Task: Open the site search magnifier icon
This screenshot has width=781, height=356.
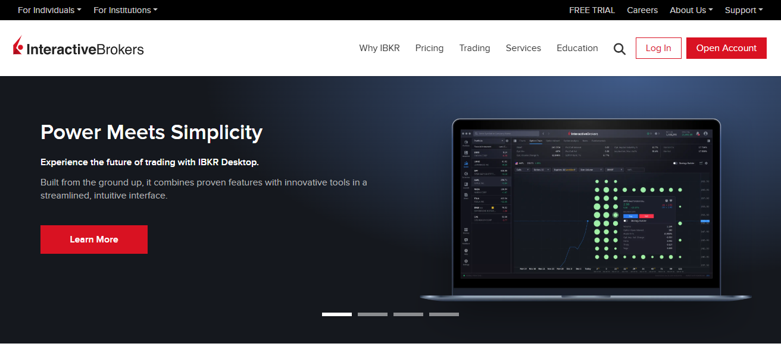Action: tap(620, 49)
